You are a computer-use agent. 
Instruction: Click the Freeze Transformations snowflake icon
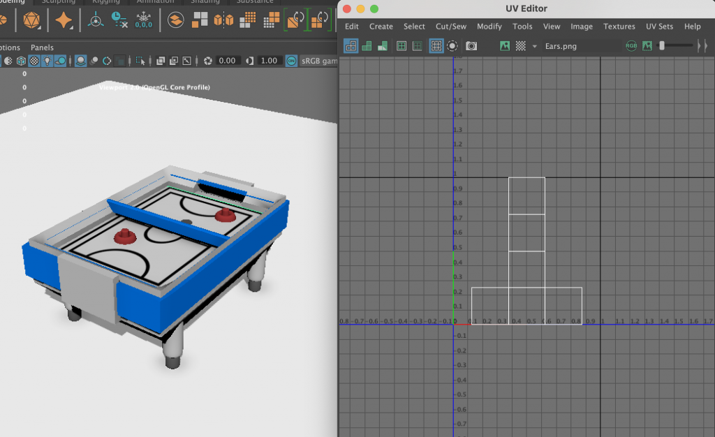144,20
